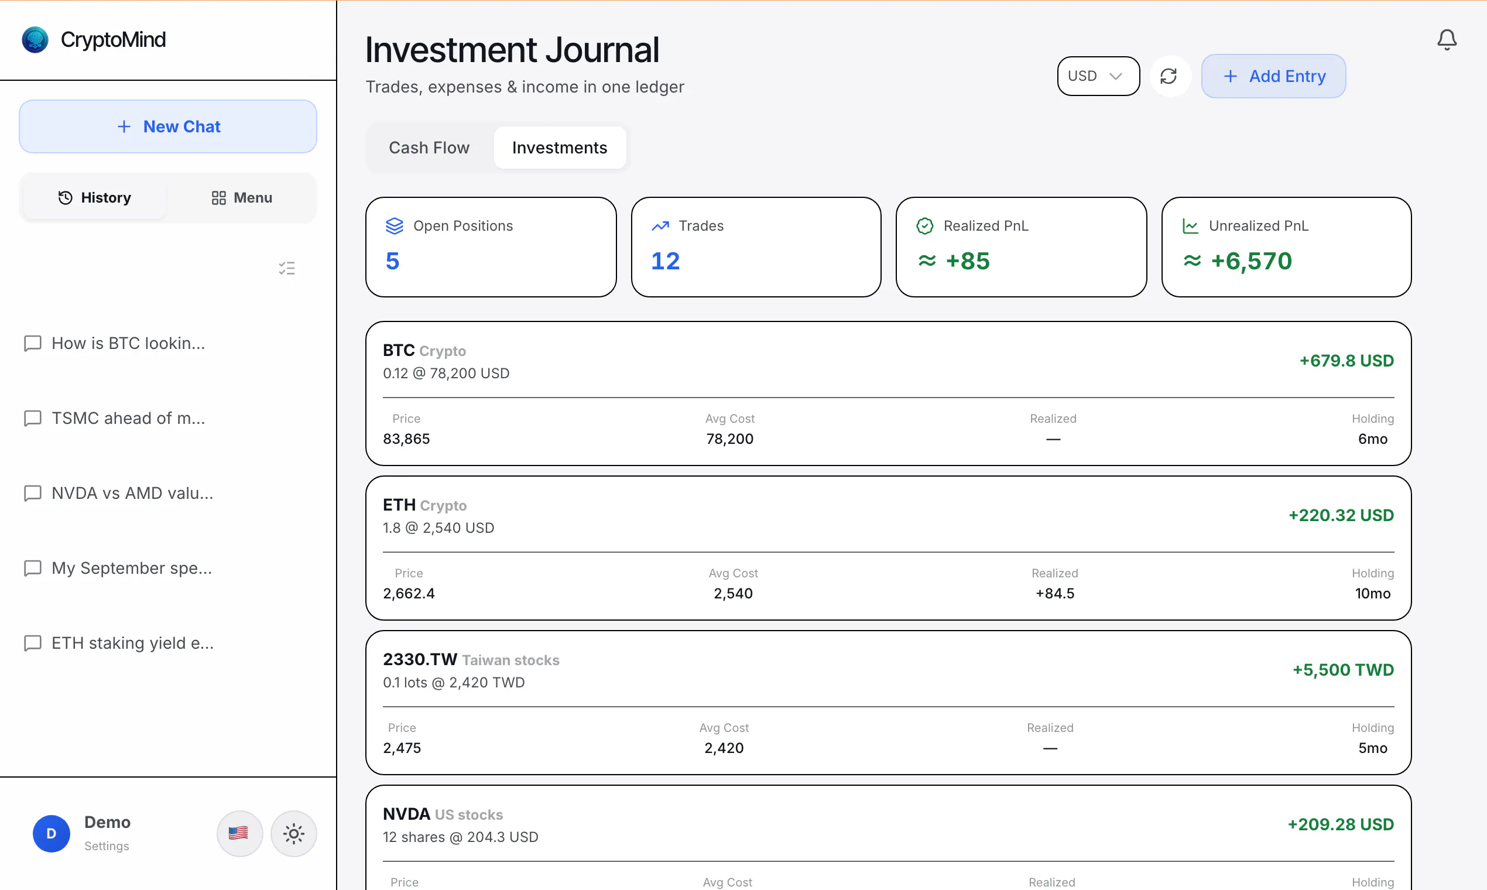The height and width of the screenshot is (890, 1487).
Task: Click the Unrealized PnL +6,570 value
Action: pyautogui.click(x=1238, y=261)
